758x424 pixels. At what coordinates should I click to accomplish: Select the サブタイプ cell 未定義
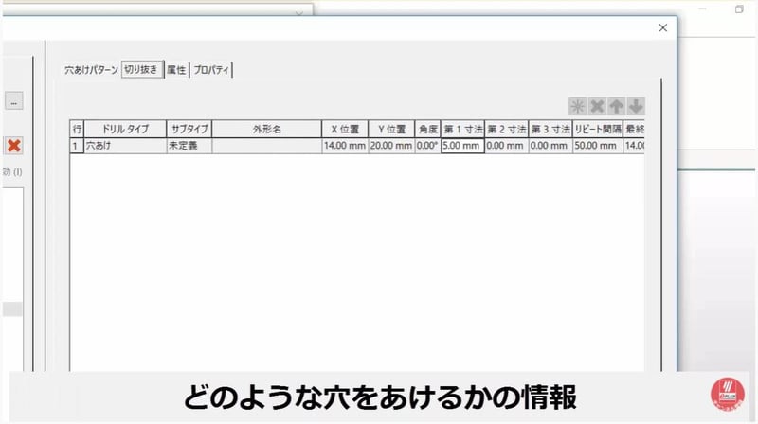point(189,146)
